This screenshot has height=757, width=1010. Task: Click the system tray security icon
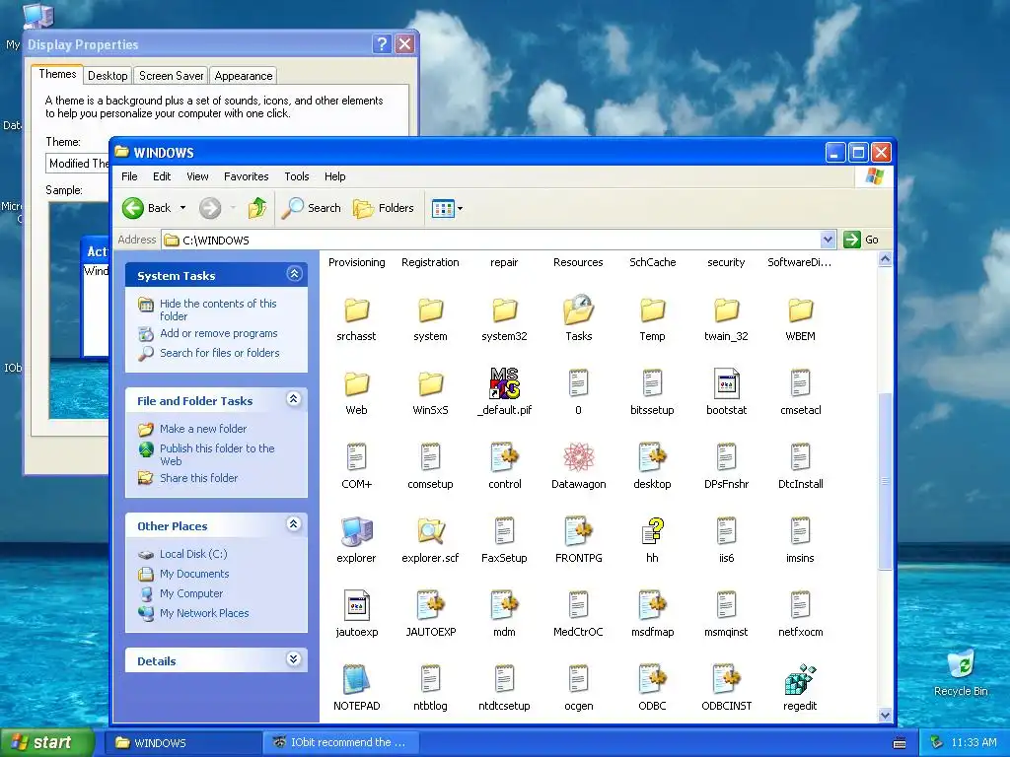(x=937, y=743)
